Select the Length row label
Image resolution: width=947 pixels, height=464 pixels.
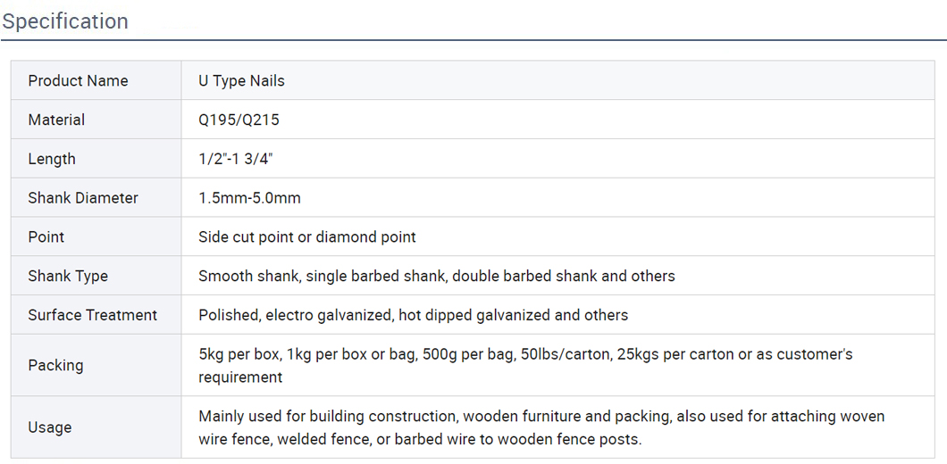52,160
